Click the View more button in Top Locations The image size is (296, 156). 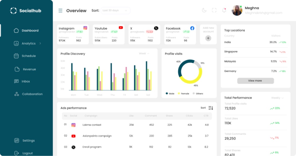pyautogui.click(x=255, y=81)
